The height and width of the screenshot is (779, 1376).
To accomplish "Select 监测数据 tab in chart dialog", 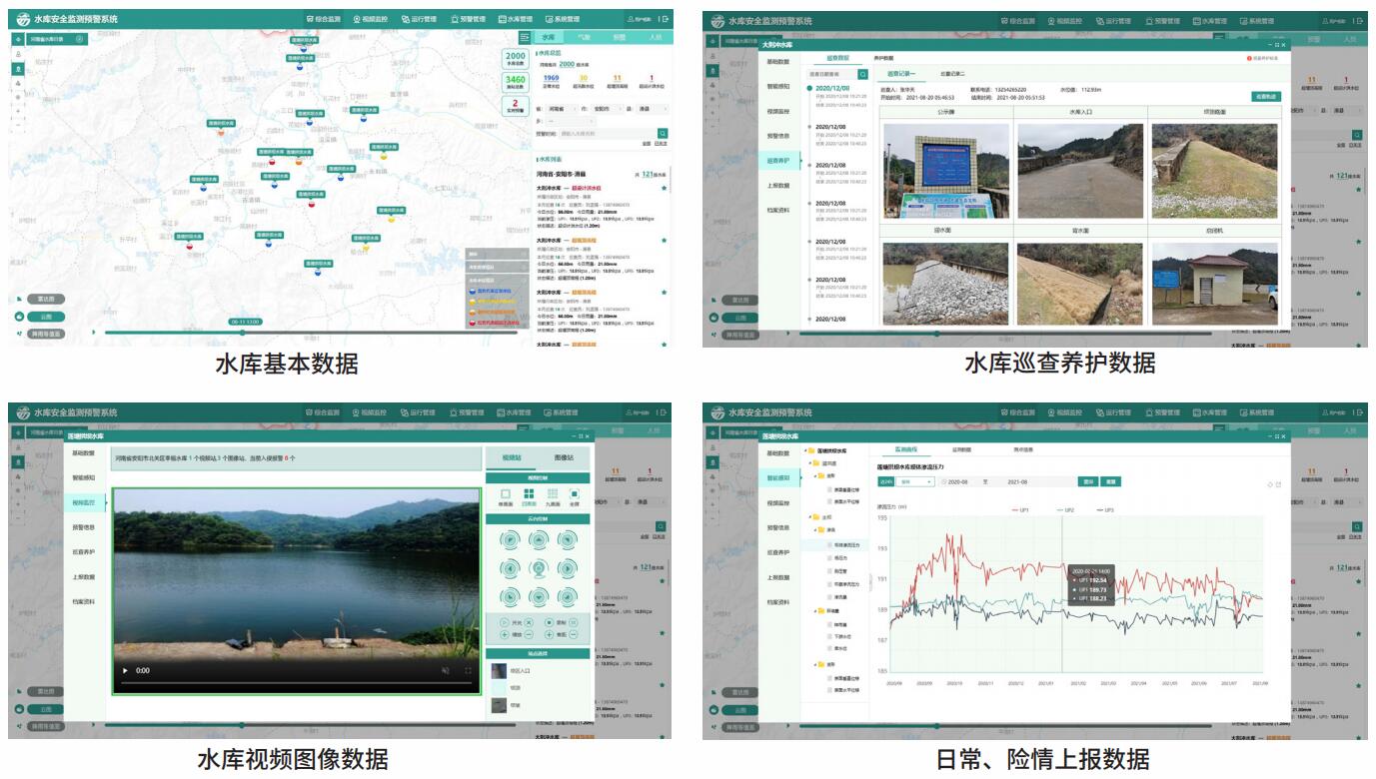I will (961, 449).
